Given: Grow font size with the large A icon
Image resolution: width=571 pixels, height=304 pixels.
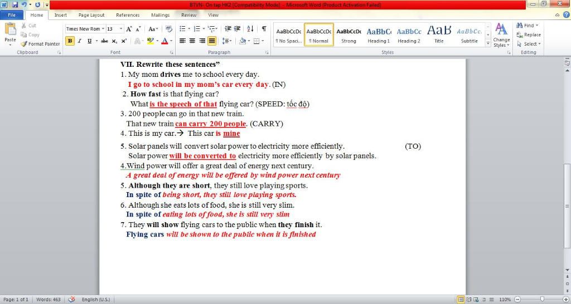Looking at the screenshot, I should (129, 29).
